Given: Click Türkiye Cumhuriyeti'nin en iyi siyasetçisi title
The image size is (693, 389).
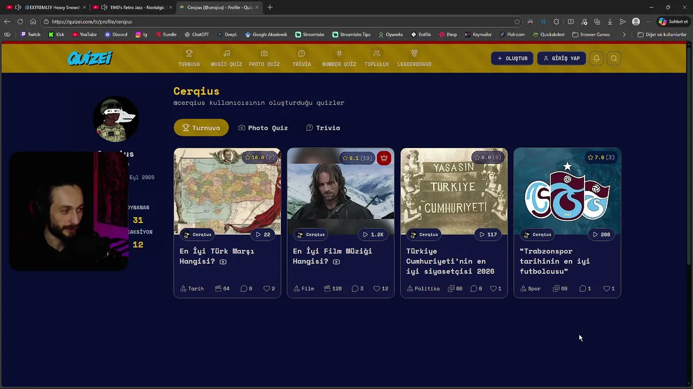Looking at the screenshot, I should tap(450, 261).
